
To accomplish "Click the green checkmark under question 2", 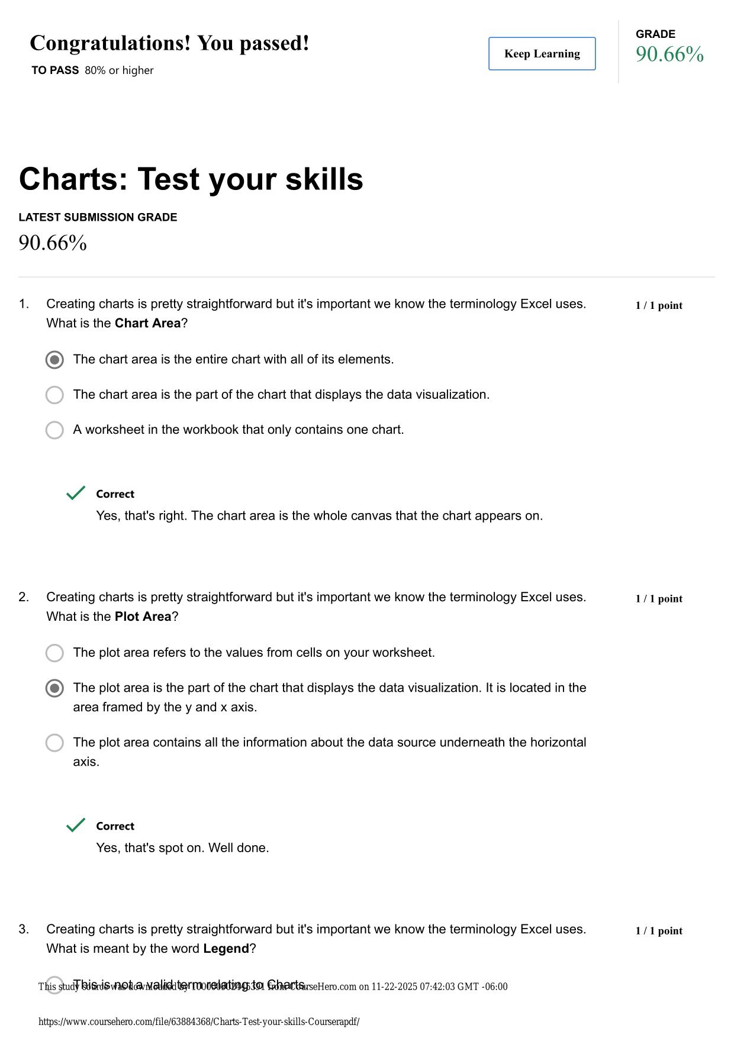I will [x=76, y=825].
